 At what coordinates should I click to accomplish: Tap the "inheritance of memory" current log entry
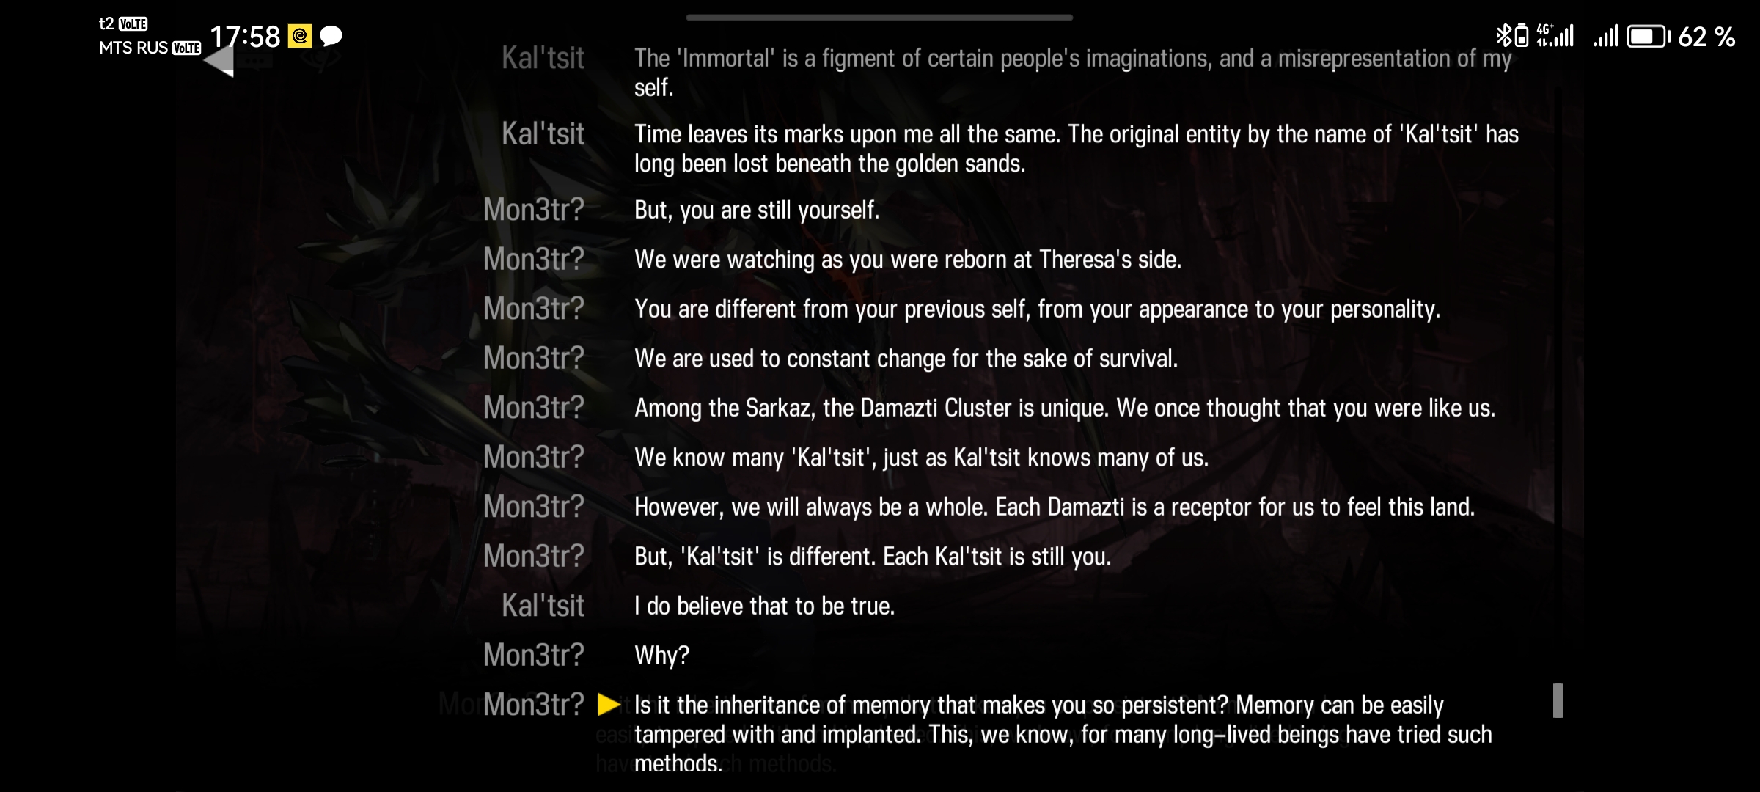pos(1063,733)
